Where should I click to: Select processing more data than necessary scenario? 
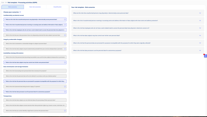(x=35, y=71)
